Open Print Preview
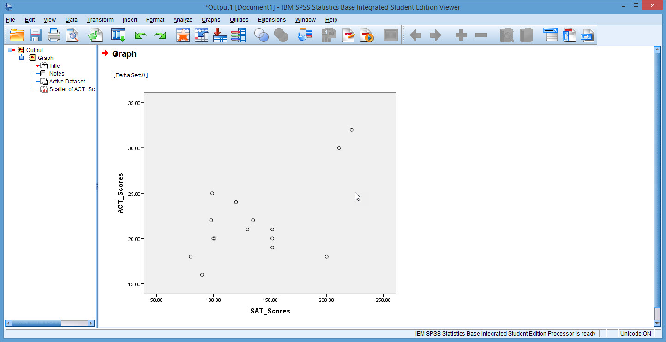 [72, 35]
